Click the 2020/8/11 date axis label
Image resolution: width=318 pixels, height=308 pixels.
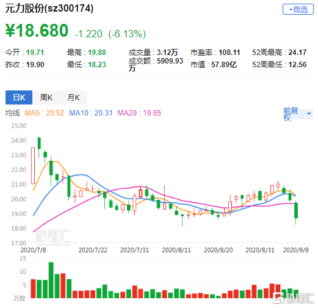pyautogui.click(x=176, y=250)
